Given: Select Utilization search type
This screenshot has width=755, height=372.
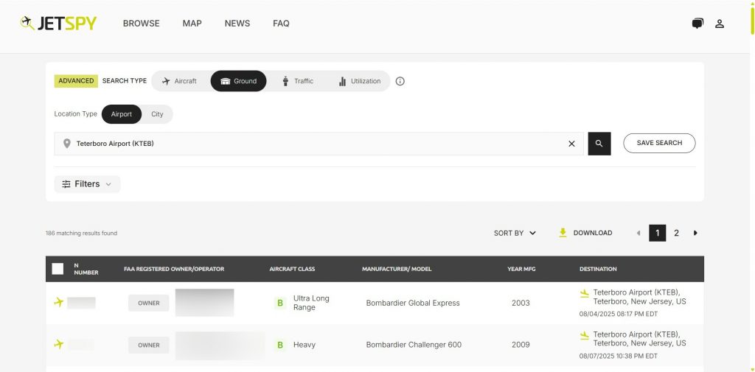Looking at the screenshot, I should click(359, 81).
